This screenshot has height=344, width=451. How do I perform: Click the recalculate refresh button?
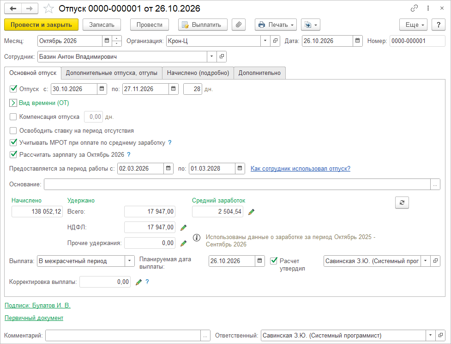(402, 203)
